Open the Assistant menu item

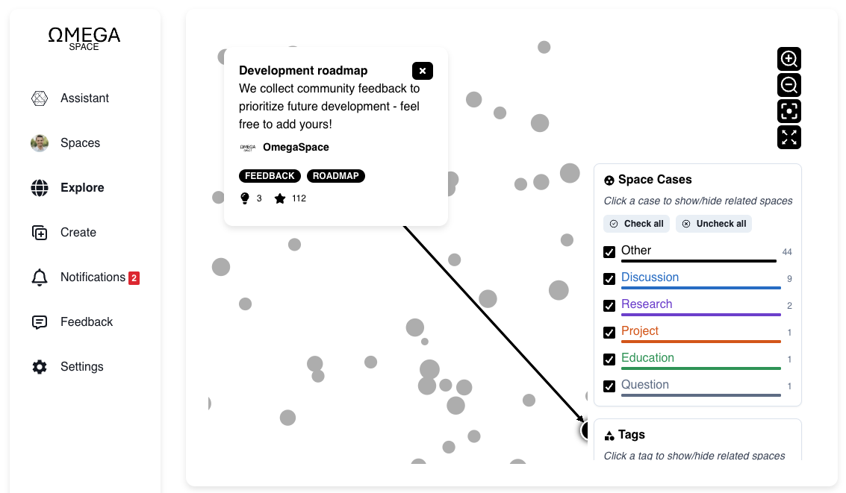pos(84,98)
